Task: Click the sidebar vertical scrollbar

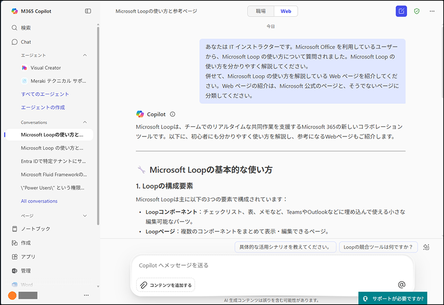Action: (98, 126)
